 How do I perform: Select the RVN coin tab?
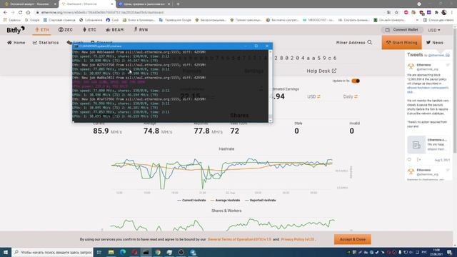(x=141, y=30)
